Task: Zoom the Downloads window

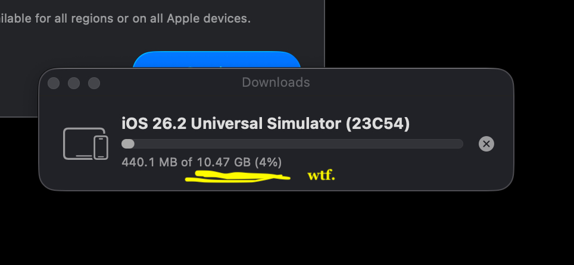Action: [x=94, y=83]
